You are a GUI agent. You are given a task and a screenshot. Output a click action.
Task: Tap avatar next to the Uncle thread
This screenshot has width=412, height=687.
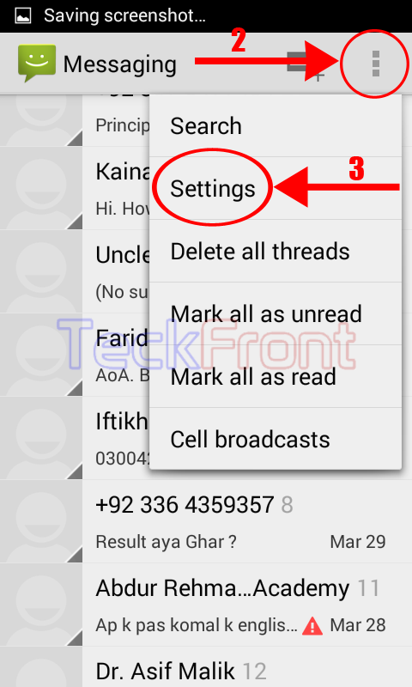[41, 271]
